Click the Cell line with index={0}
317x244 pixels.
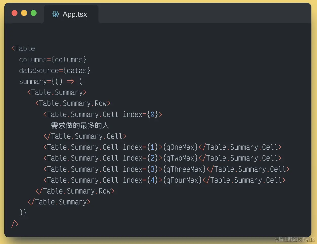(102, 114)
